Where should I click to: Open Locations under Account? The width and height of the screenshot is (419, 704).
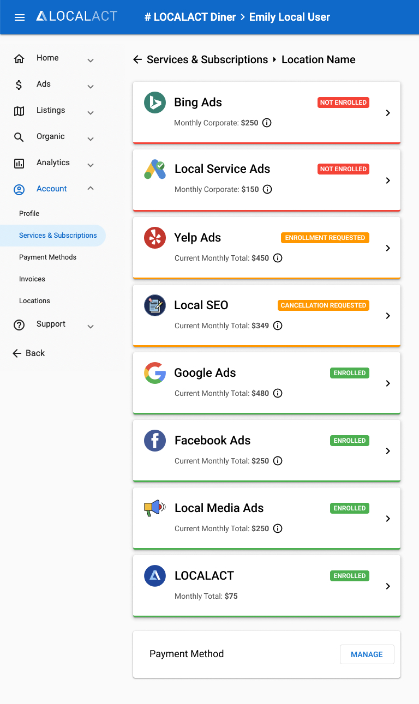(34, 301)
